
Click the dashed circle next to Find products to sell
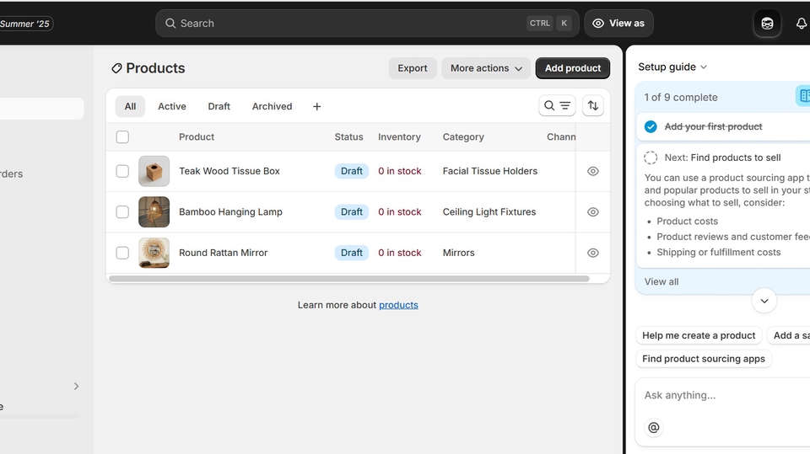[651, 158]
